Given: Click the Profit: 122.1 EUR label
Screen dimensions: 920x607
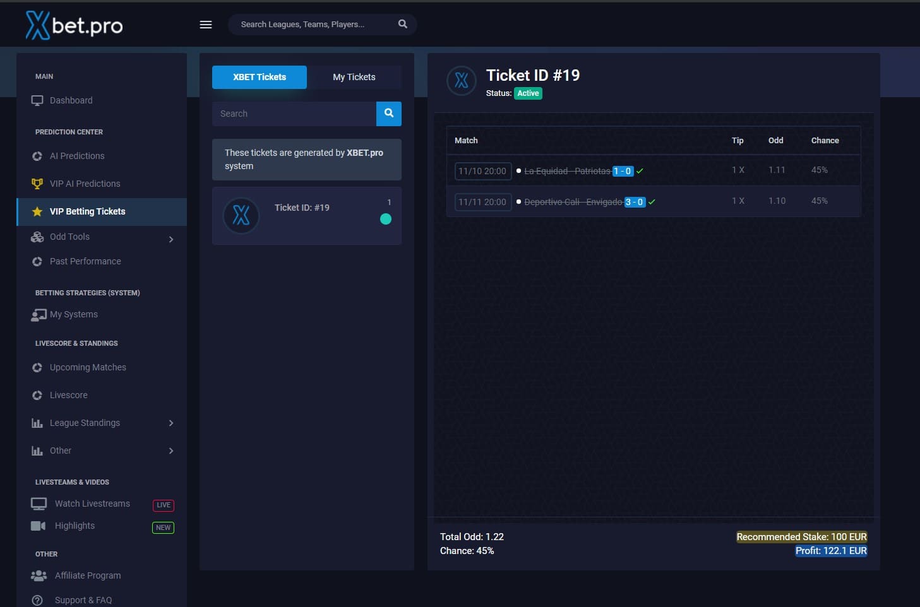Looking at the screenshot, I should [831, 551].
